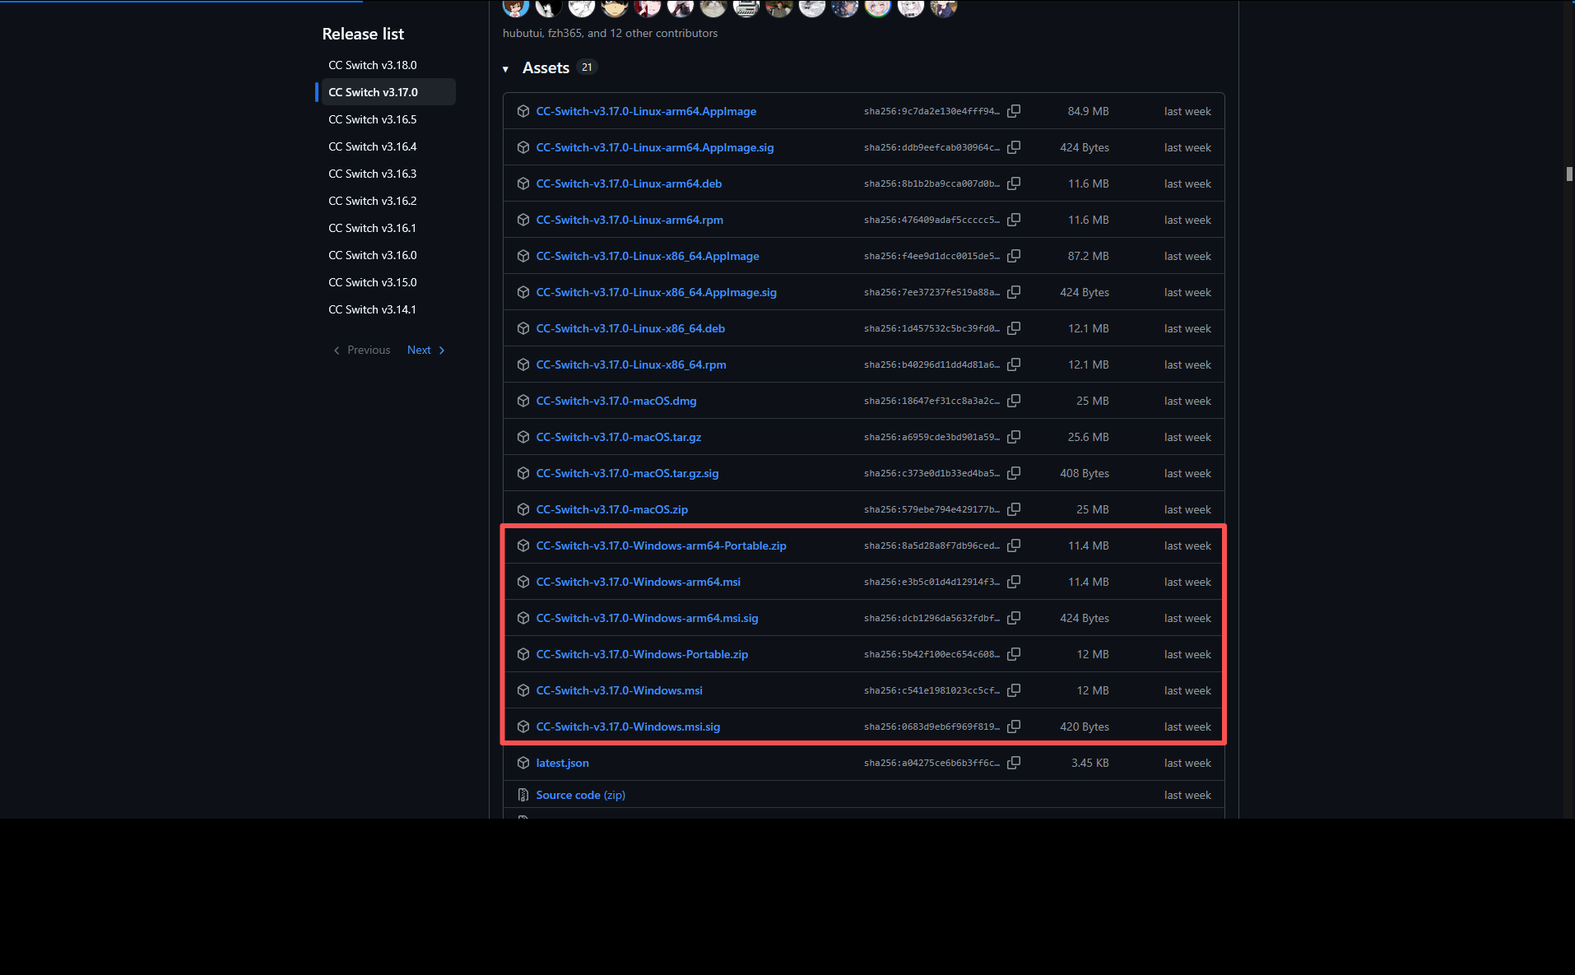Download CC-Switch-v3.17.0-Windows.msi.sig
The height and width of the screenshot is (975, 1575).
click(x=628, y=727)
